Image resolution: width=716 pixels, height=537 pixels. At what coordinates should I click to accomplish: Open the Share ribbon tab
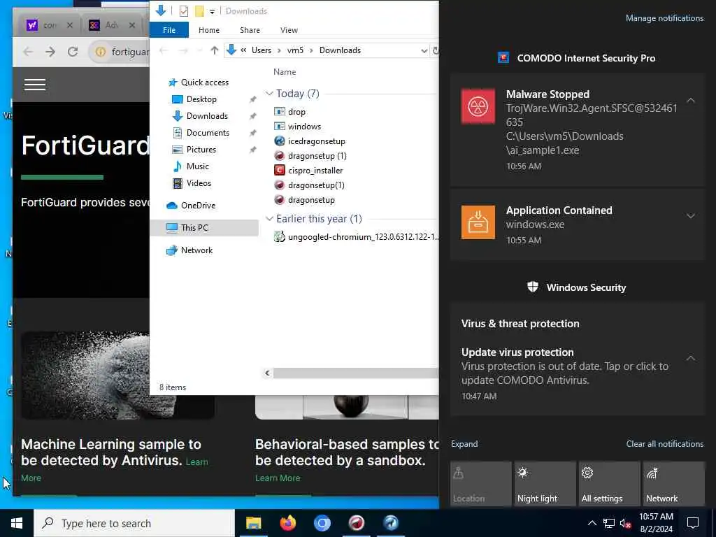pyautogui.click(x=250, y=30)
